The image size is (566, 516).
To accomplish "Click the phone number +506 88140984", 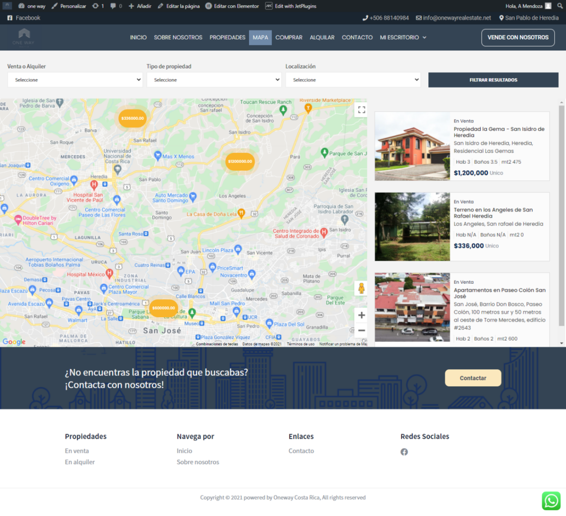I will [x=385, y=18].
